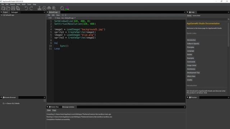The height and width of the screenshot is (129, 230).
Task: Click the Development Tips quick link
Action: click(193, 73)
